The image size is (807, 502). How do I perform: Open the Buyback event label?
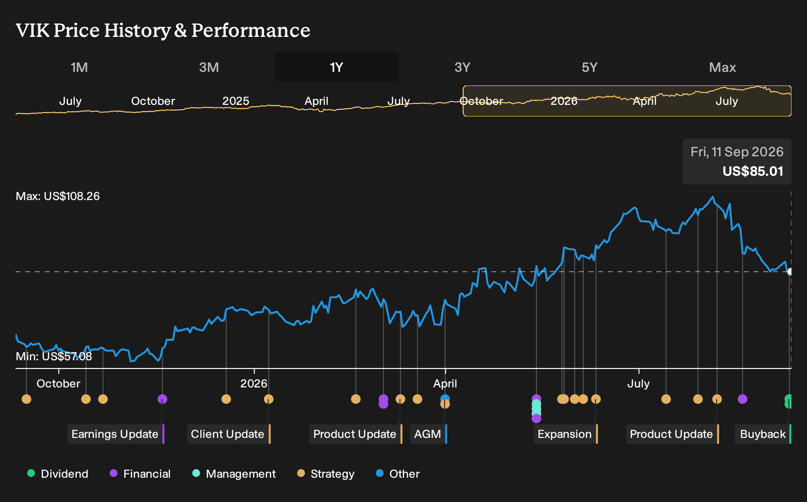pyautogui.click(x=763, y=434)
